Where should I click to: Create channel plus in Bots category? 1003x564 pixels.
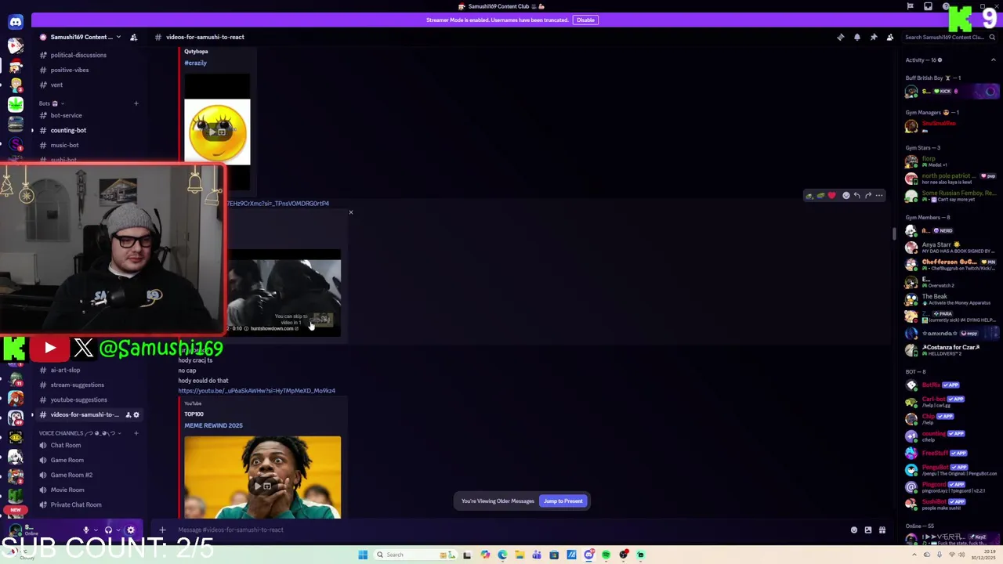[x=136, y=103]
